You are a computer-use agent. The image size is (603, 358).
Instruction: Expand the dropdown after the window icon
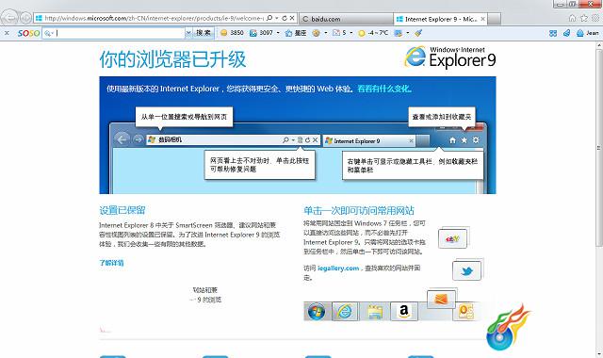(408, 33)
